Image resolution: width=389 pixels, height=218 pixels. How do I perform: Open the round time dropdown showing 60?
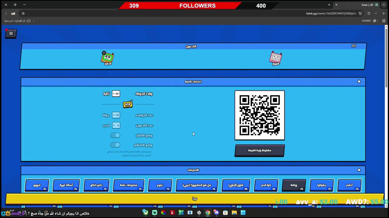[x=116, y=94]
